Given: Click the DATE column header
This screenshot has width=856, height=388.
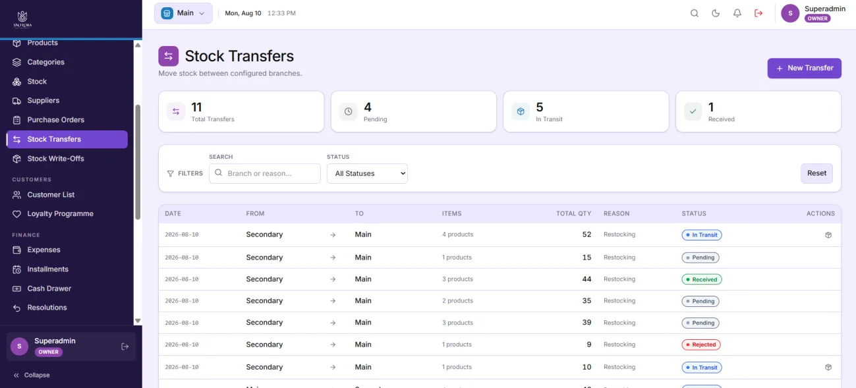Looking at the screenshot, I should [x=173, y=213].
